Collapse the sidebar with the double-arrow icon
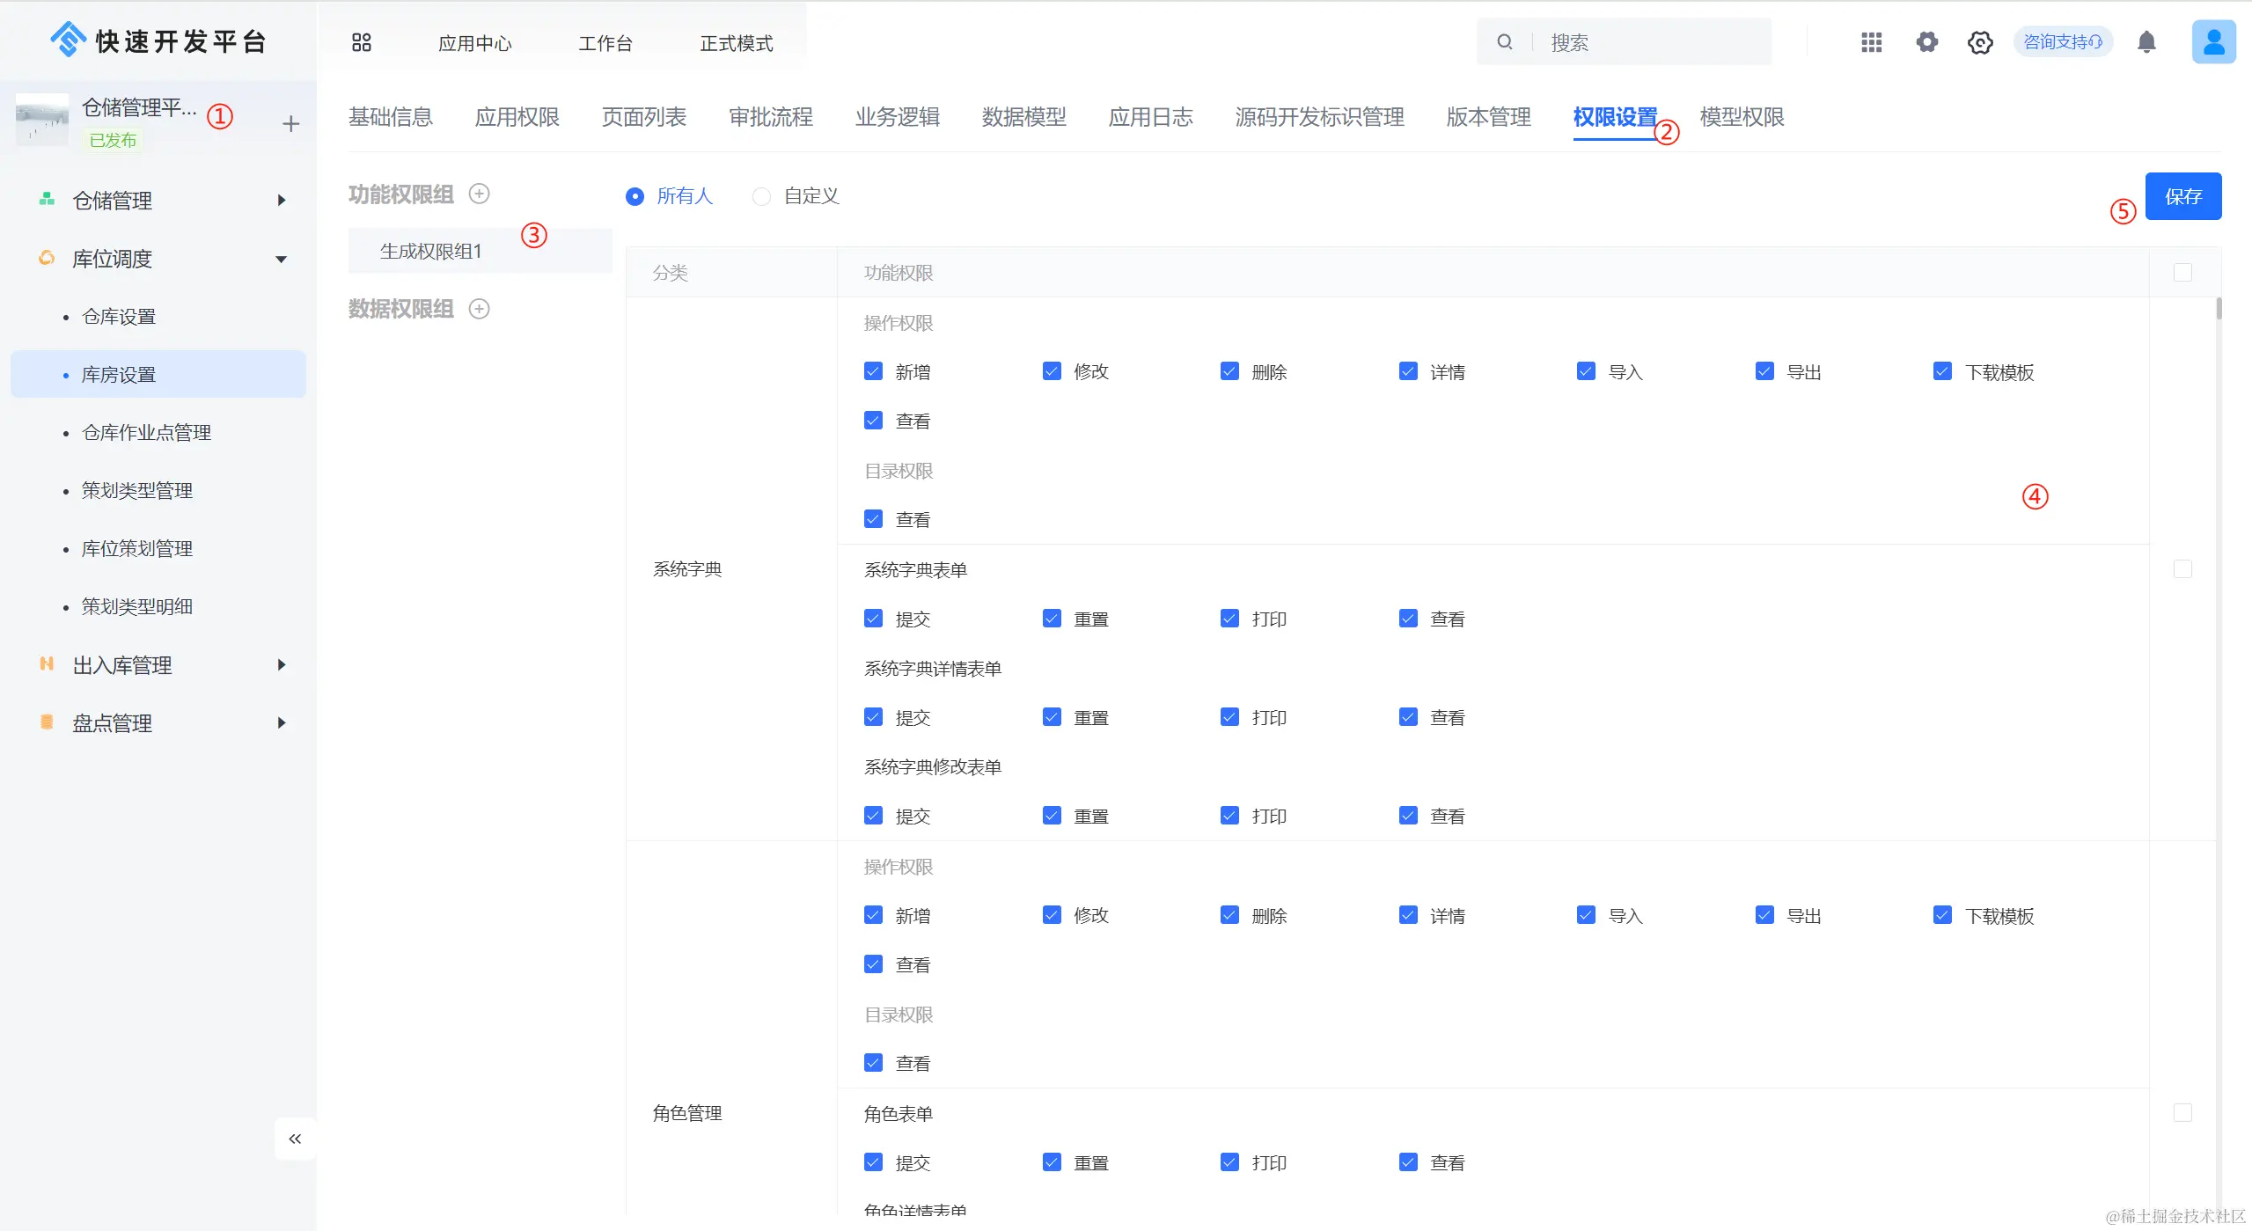Viewport: 2252px width, 1231px height. click(x=295, y=1139)
